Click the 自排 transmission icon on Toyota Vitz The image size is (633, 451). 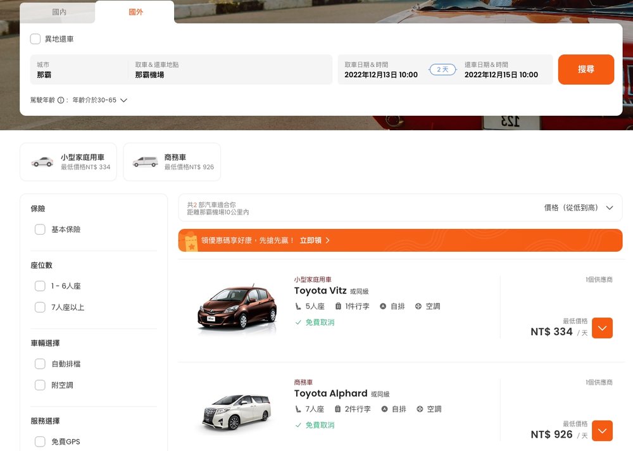[x=385, y=306]
